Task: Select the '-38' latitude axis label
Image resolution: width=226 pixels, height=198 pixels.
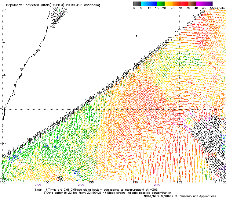Action: pos(3,143)
